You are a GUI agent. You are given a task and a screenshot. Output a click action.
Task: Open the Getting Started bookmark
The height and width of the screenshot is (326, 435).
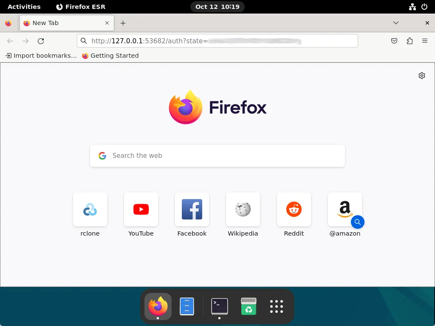(x=110, y=55)
